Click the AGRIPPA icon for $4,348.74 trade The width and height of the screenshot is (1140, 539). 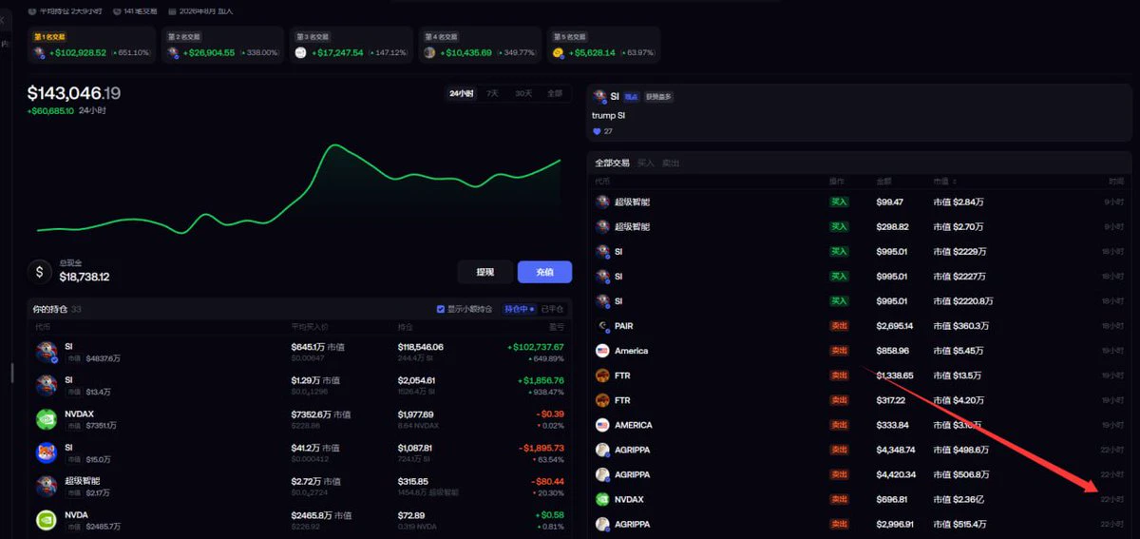tap(601, 450)
